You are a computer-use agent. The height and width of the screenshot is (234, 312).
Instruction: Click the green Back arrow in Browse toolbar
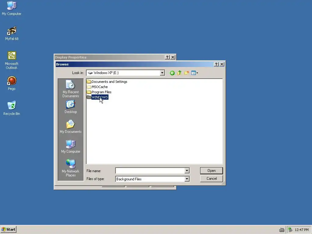[172, 73]
